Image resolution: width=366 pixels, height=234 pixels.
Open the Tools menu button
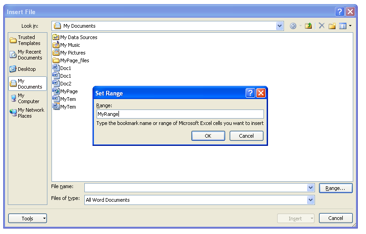pos(27,219)
